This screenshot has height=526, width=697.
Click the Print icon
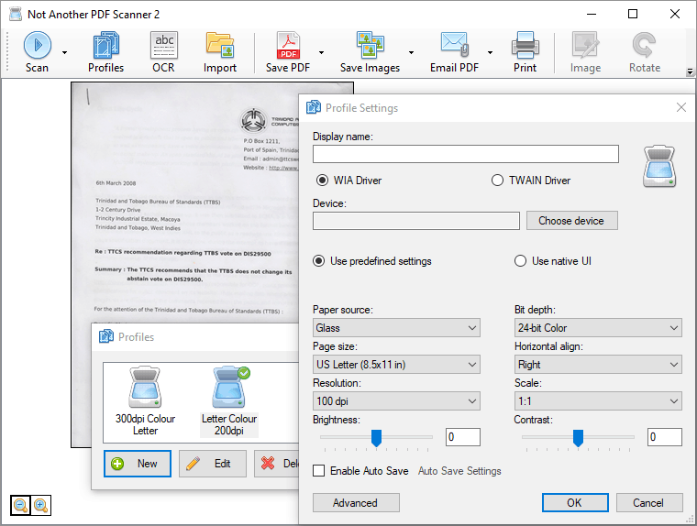point(526,45)
